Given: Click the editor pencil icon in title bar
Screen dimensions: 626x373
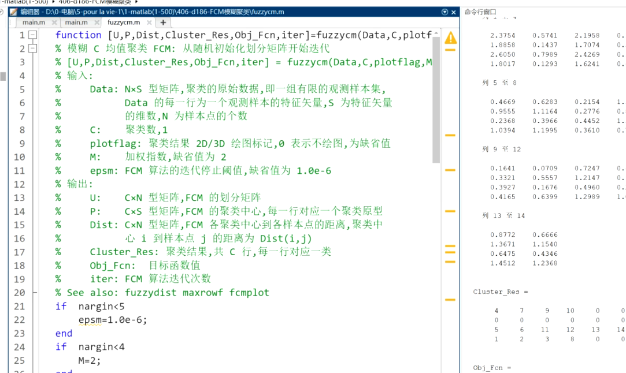Looking at the screenshot, I should coord(13,12).
